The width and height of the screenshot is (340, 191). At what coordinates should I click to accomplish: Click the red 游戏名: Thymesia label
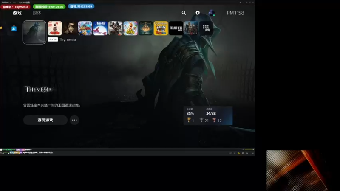point(15,7)
